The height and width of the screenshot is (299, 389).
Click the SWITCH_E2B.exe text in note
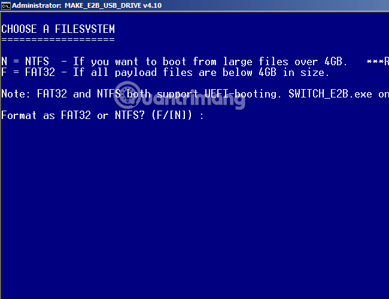[x=330, y=94]
